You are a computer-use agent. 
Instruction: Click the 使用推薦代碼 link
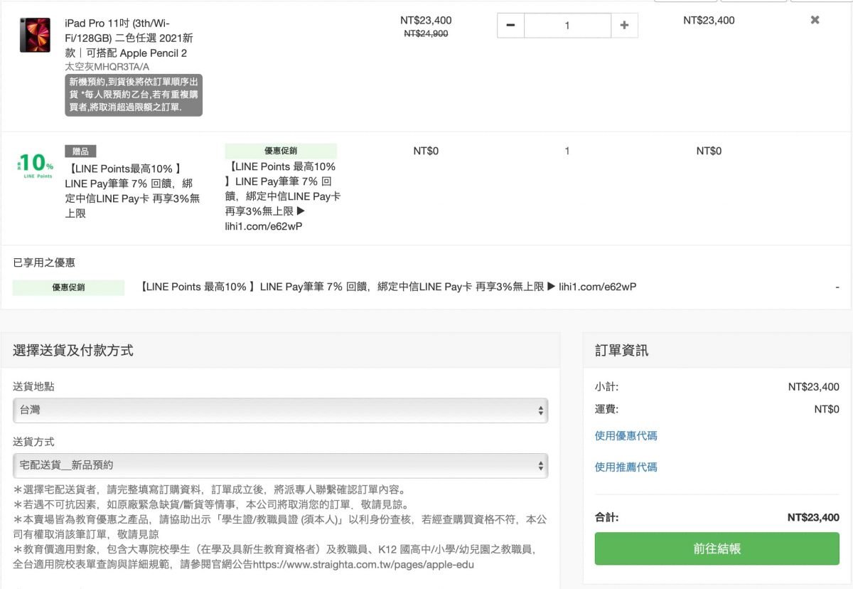(626, 467)
